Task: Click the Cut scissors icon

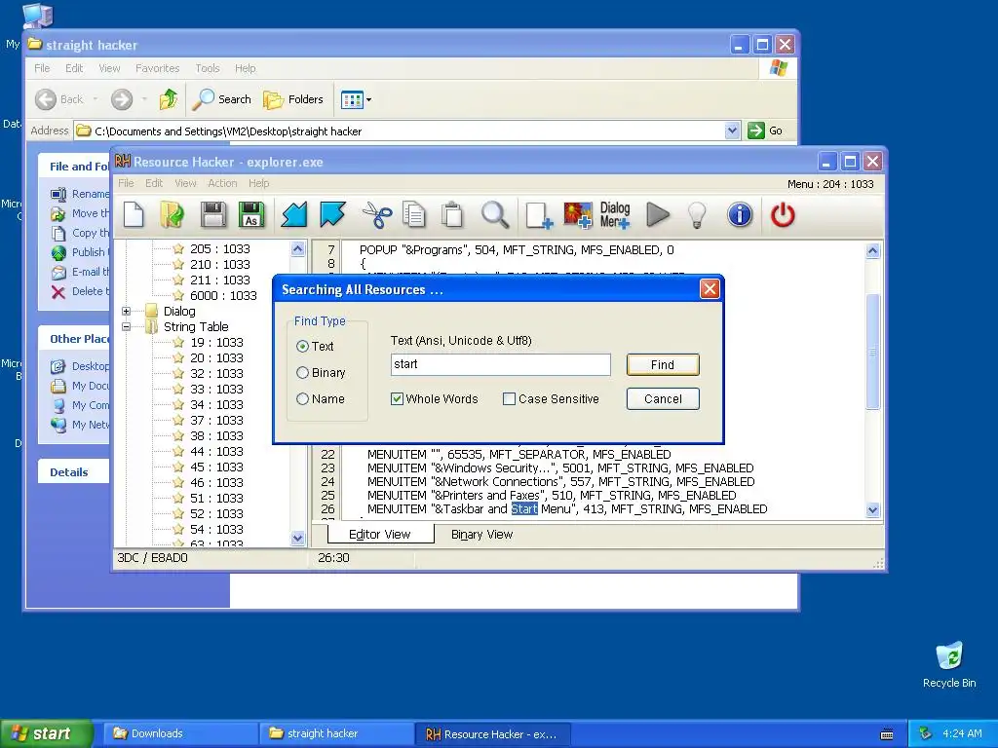Action: pyautogui.click(x=377, y=214)
